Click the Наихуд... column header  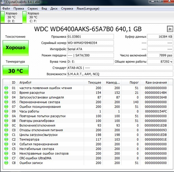point(112,83)
